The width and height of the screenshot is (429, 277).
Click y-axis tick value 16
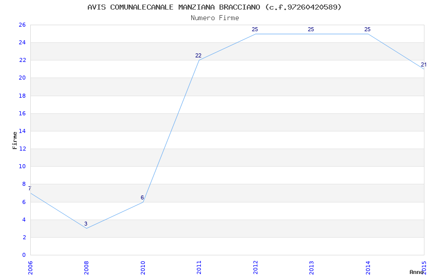point(22,113)
